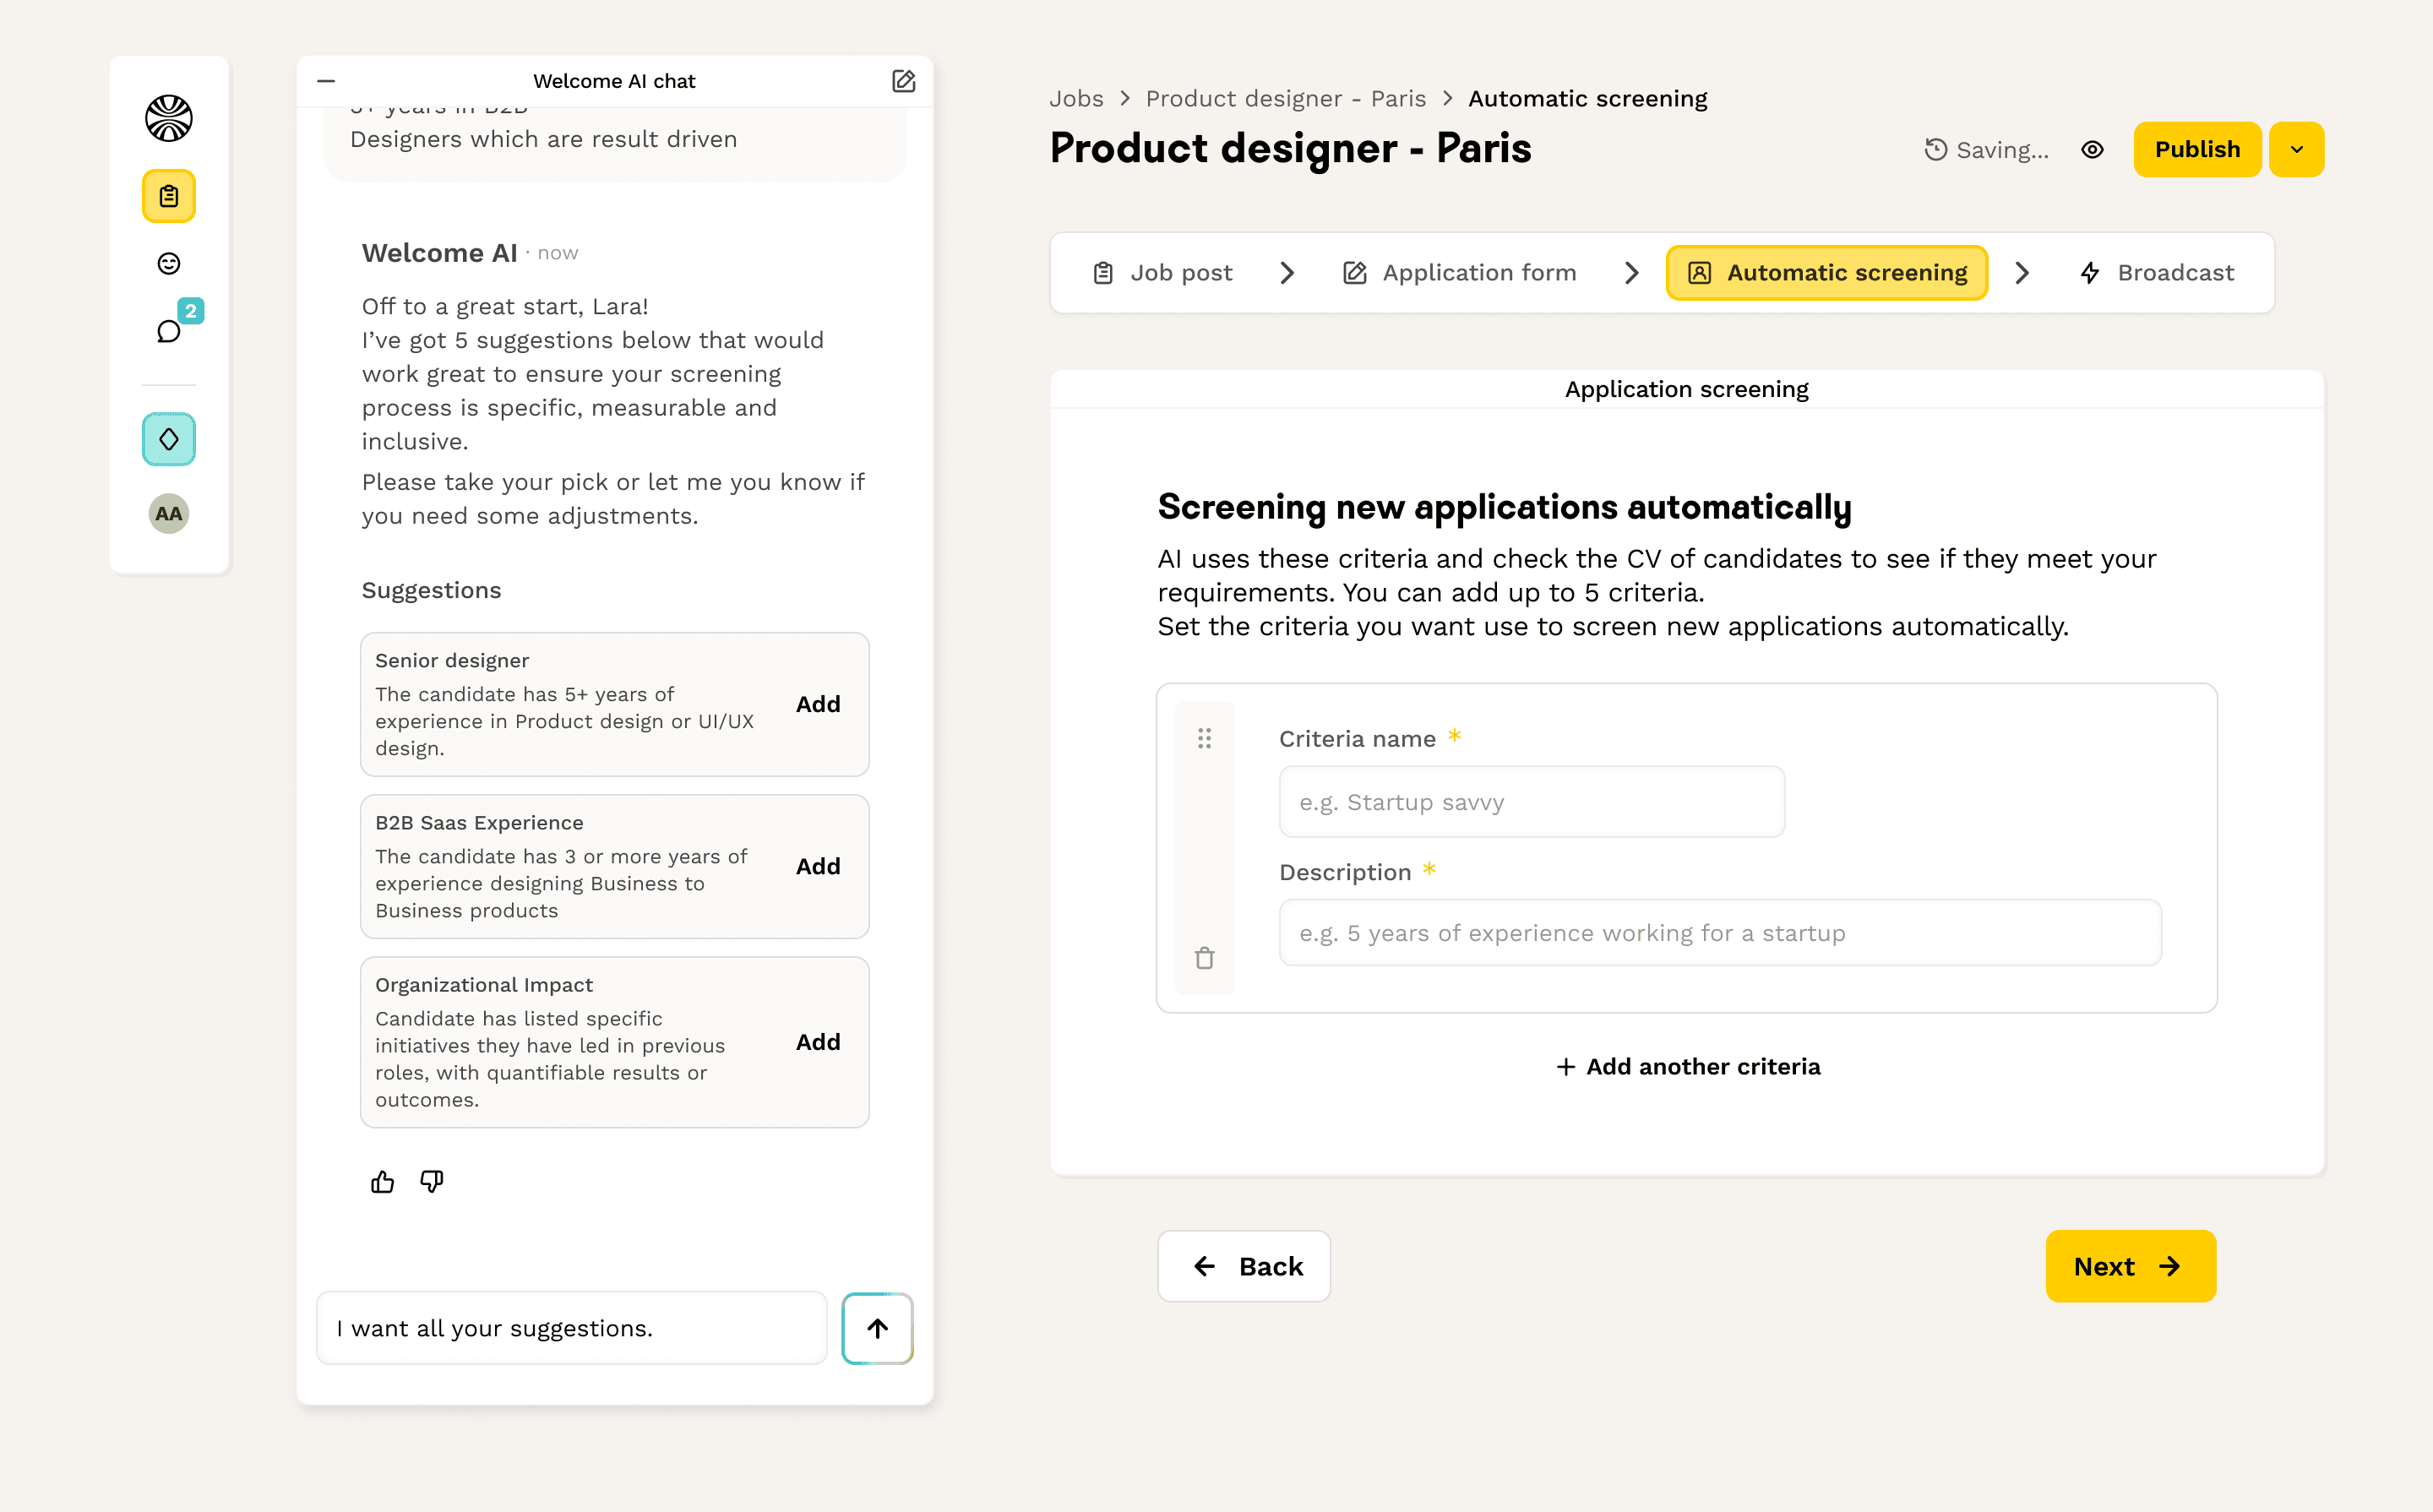
Task: Click Add another criteria
Action: click(1688, 1067)
